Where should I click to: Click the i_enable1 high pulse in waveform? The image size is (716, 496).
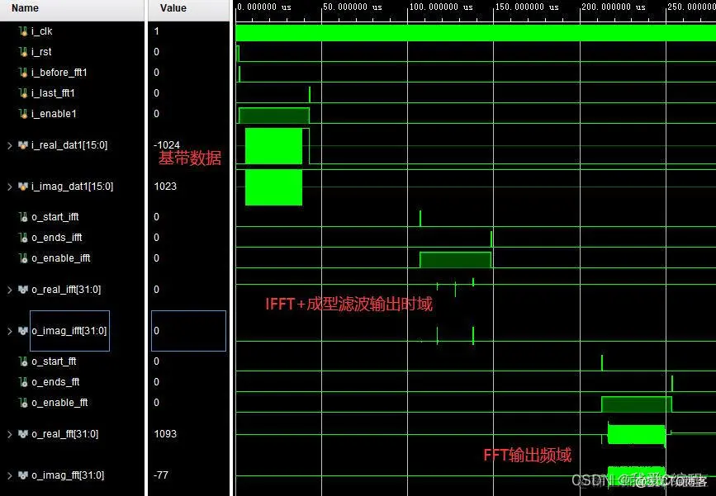[x=274, y=116]
